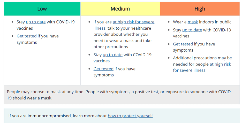Screen dimensions: 242x126
Task: Click 'Get tested' link in Medium column
Action: (x=103, y=69)
